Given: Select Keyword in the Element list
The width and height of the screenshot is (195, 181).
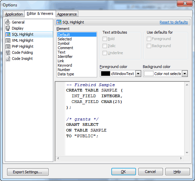Looking at the screenshot, I should [x=65, y=65].
